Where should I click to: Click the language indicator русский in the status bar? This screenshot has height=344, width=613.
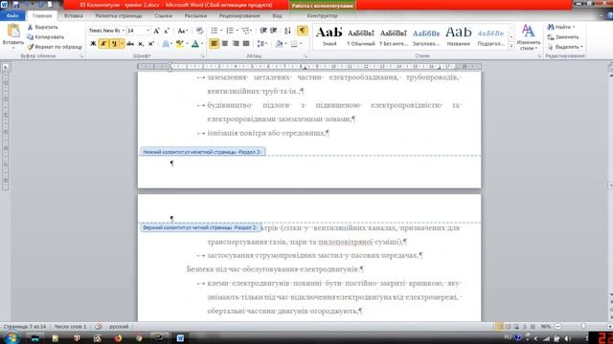pos(119,327)
